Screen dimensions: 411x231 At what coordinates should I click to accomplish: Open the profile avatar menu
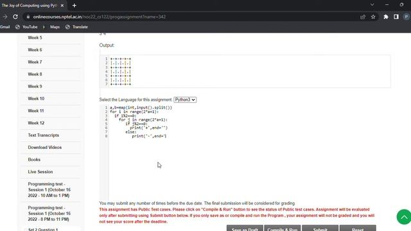point(407,17)
